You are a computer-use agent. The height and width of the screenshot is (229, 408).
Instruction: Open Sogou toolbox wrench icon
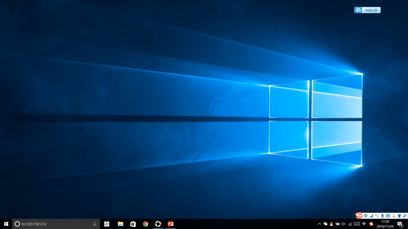(x=405, y=216)
